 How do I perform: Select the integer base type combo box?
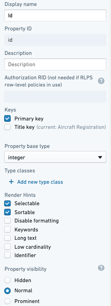point(55,157)
